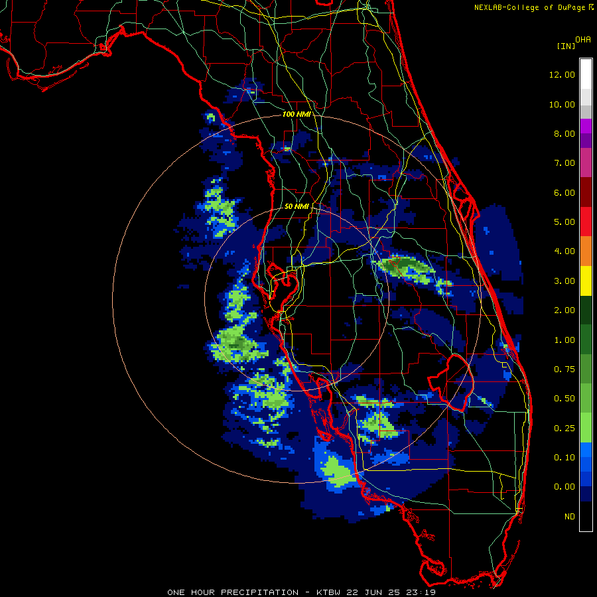Image resolution: width=597 pixels, height=597 pixels.
Task: Select the 8.00 legend value
Action: [x=564, y=133]
